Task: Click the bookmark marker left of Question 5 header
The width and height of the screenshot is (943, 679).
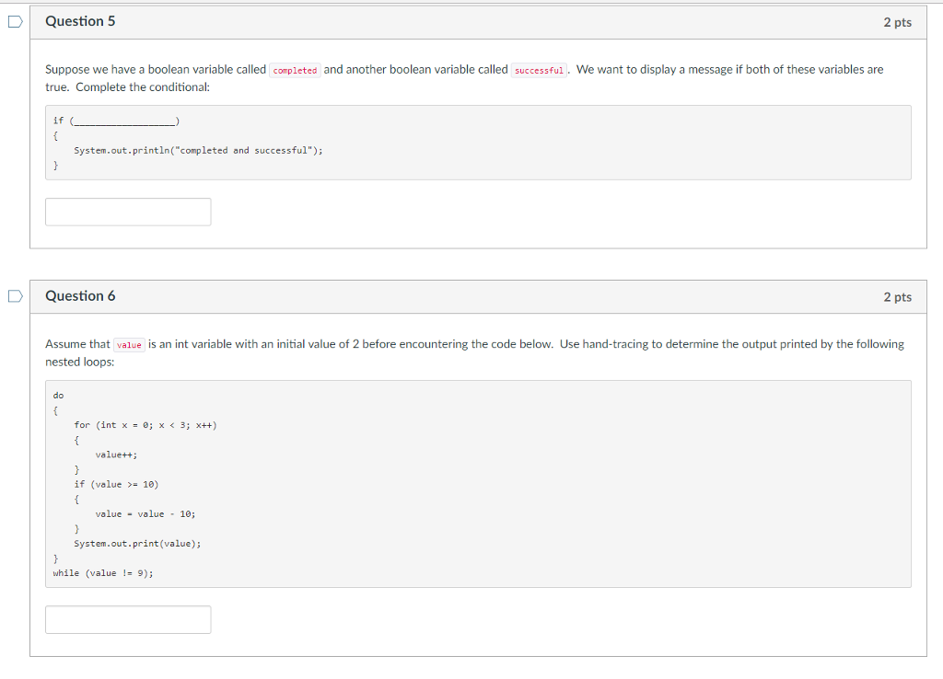Action: click(14, 20)
